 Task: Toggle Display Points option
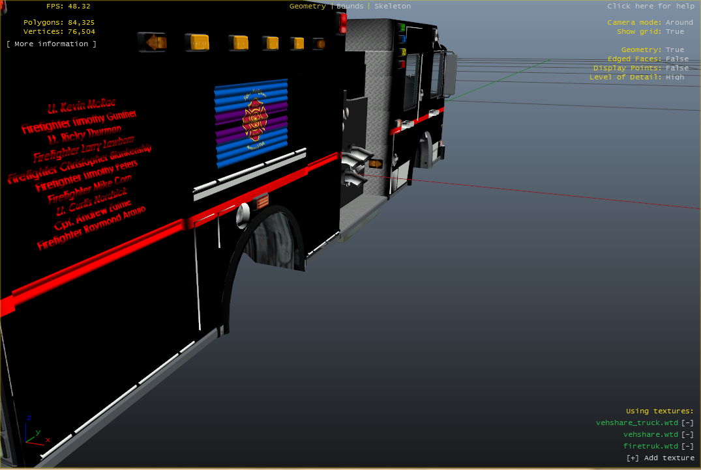(x=677, y=68)
